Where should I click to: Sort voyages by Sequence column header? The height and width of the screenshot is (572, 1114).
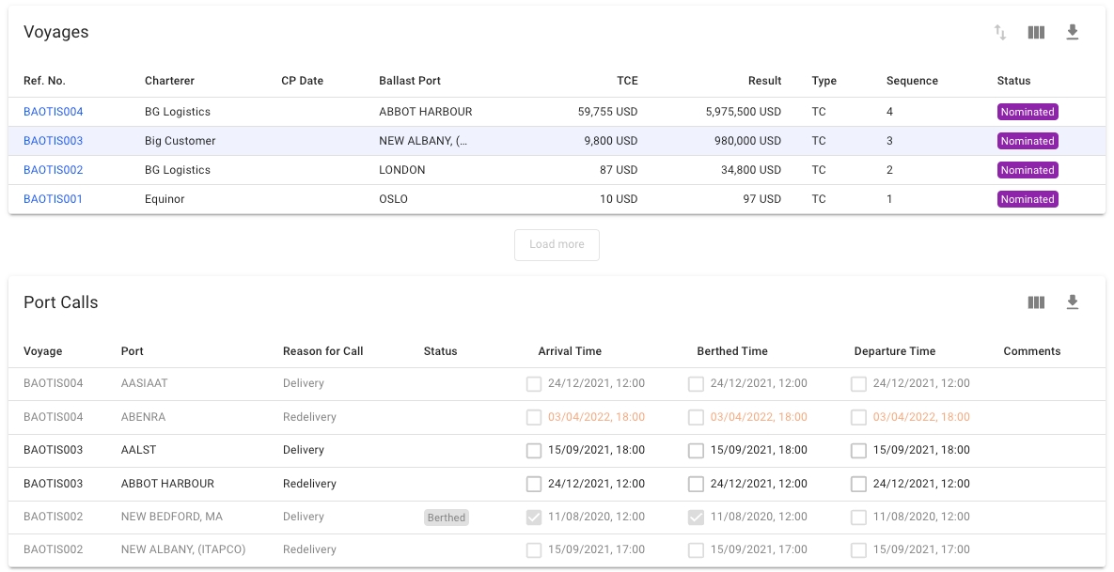(912, 81)
